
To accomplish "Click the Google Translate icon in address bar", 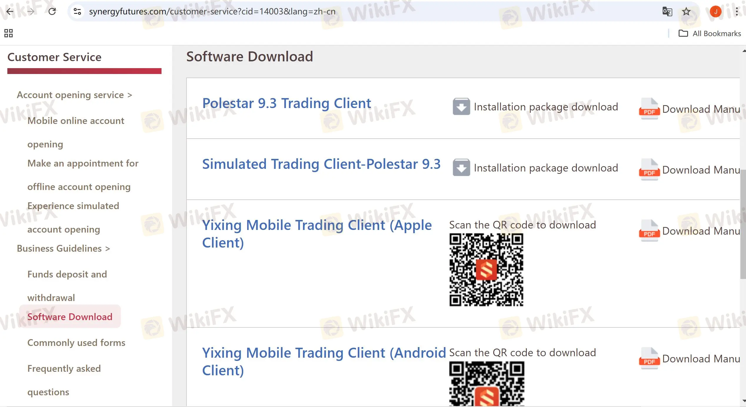I will (x=667, y=11).
